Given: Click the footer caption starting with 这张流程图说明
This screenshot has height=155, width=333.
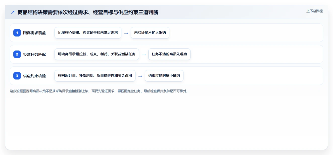Looking at the screenshot, I should 99,91.
